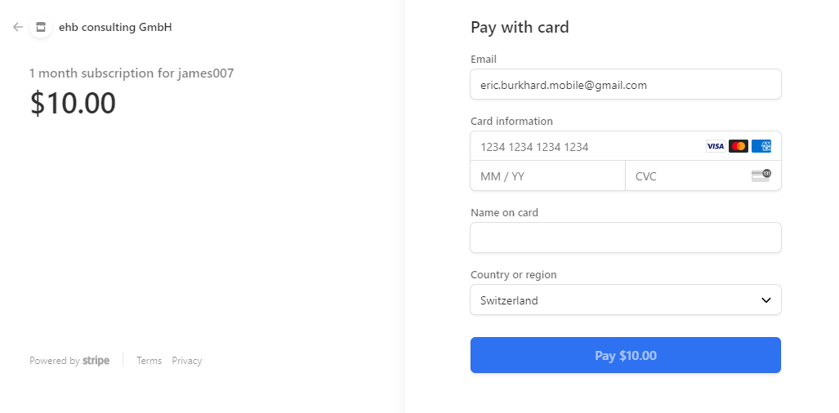Submit payment with Pay $10.00 button
Image resolution: width=839 pixels, height=413 pixels.
click(x=626, y=355)
